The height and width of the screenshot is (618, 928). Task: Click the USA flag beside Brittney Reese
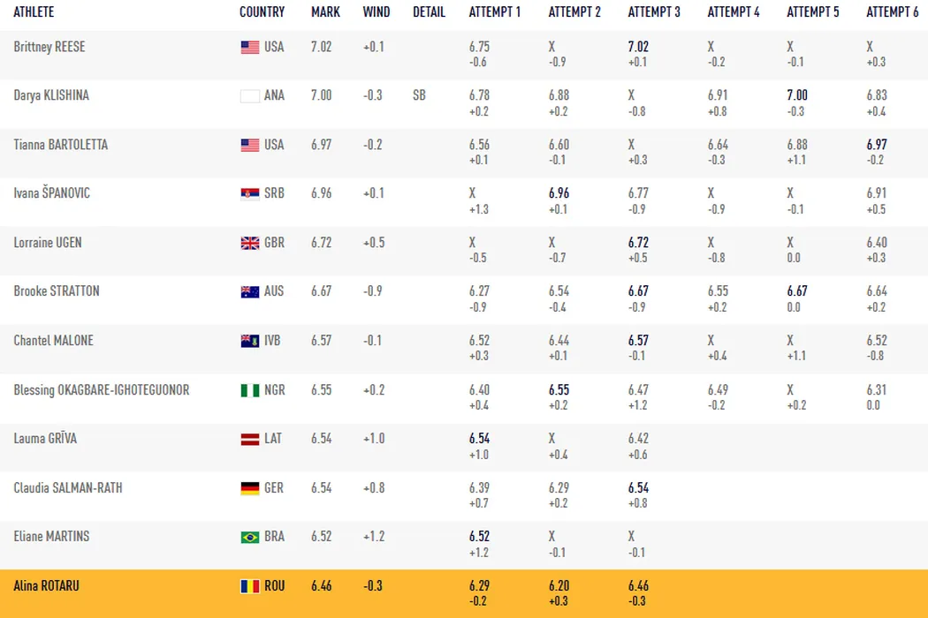[x=250, y=48]
